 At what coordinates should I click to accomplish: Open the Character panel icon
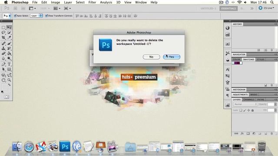point(228,69)
